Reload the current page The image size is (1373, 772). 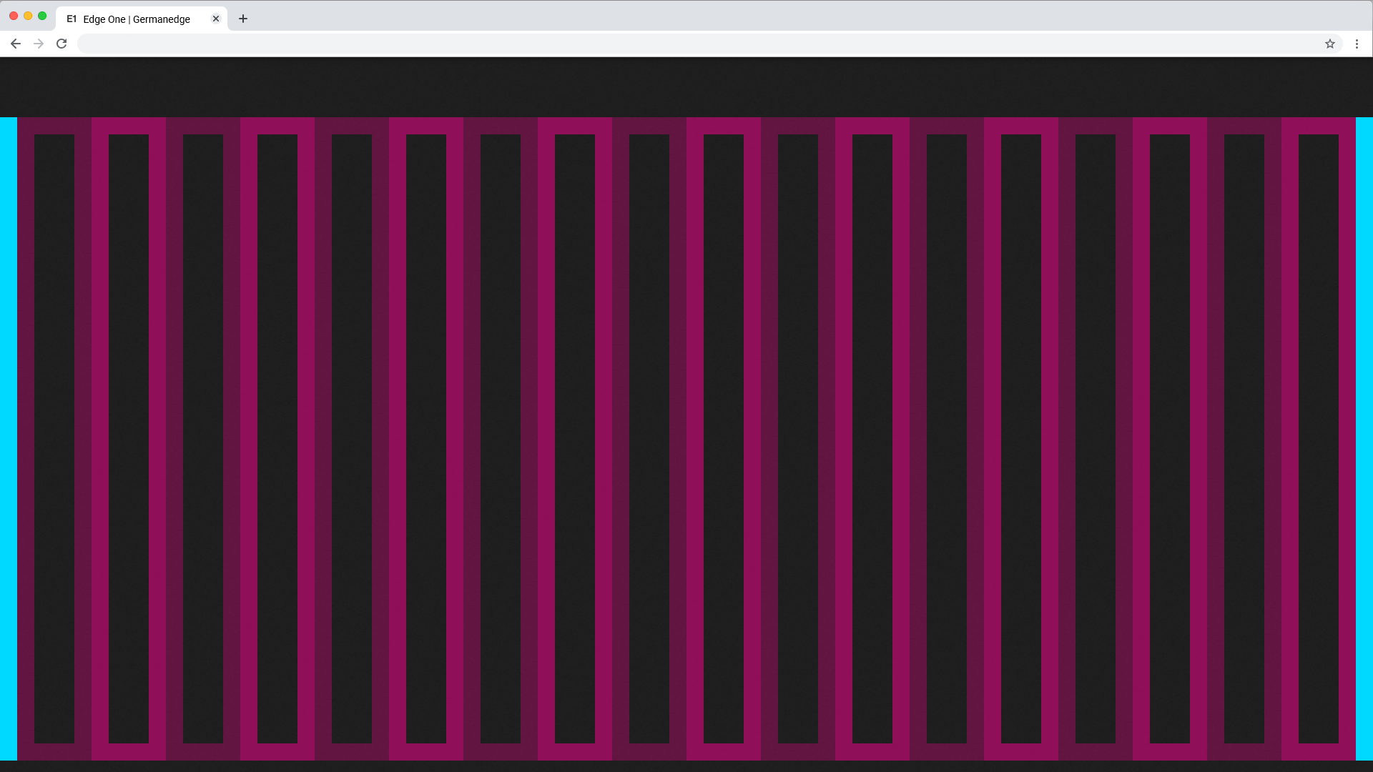(61, 44)
